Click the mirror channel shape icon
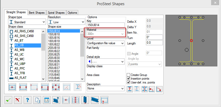Image resolution: width=221 pixels, height=107 pixels. (145, 89)
